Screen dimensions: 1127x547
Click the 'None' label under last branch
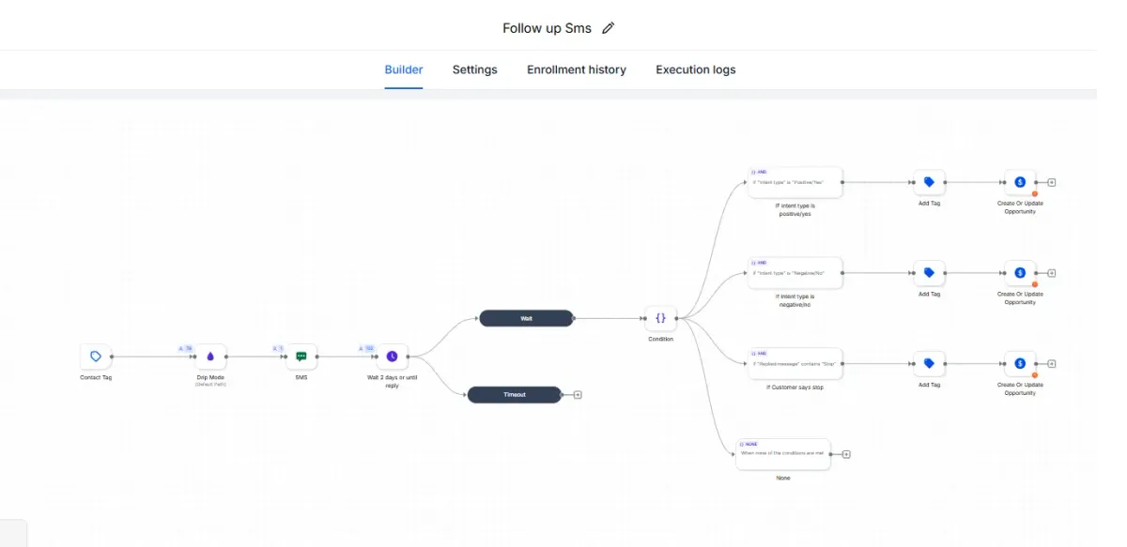pyautogui.click(x=783, y=478)
